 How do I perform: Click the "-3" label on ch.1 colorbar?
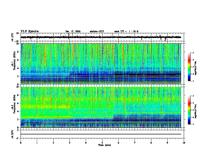click(193, 53)
